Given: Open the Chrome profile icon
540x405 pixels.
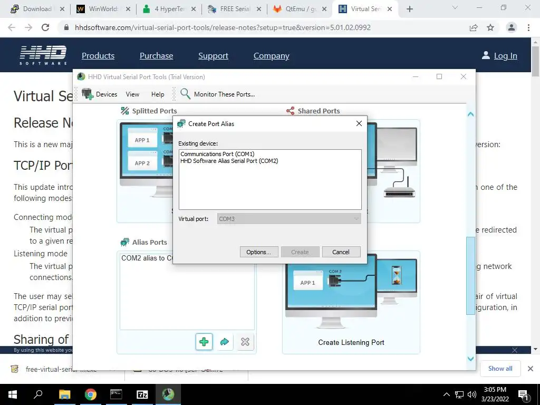Looking at the screenshot, I should coord(511,27).
